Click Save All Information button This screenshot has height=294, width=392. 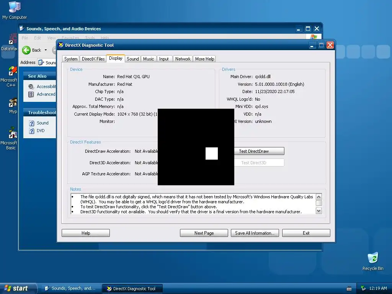tap(255, 233)
